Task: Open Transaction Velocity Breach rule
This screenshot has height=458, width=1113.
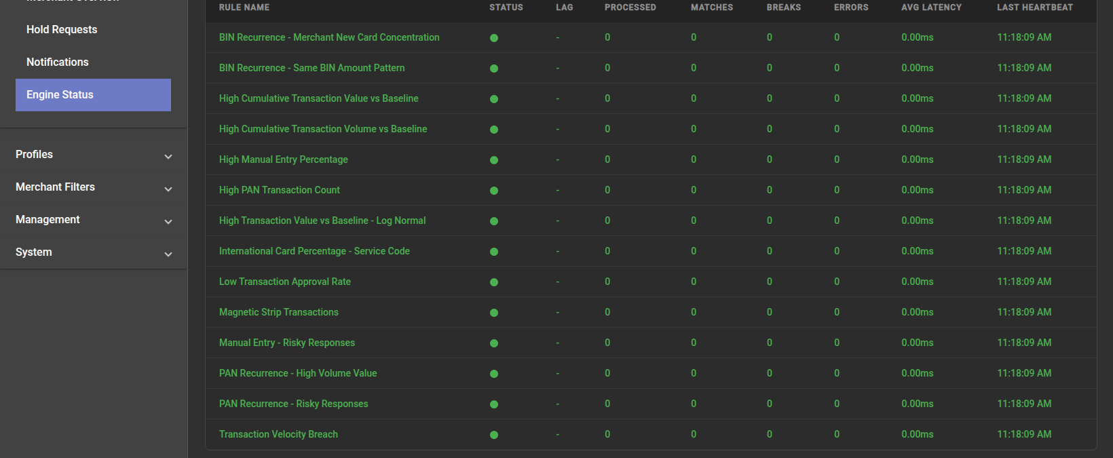Action: 278,434
